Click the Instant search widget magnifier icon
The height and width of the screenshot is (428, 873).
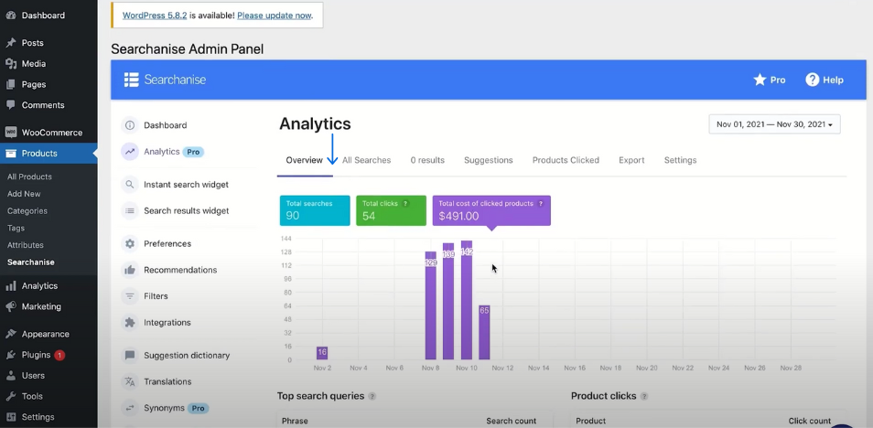coord(130,184)
